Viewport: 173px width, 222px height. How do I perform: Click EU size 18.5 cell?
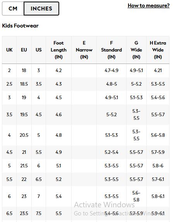pyautogui.click(x=24, y=84)
